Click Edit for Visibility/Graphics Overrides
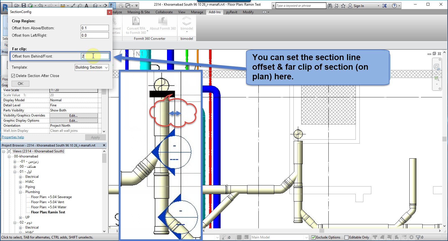The image size is (448, 241). click(x=74, y=116)
